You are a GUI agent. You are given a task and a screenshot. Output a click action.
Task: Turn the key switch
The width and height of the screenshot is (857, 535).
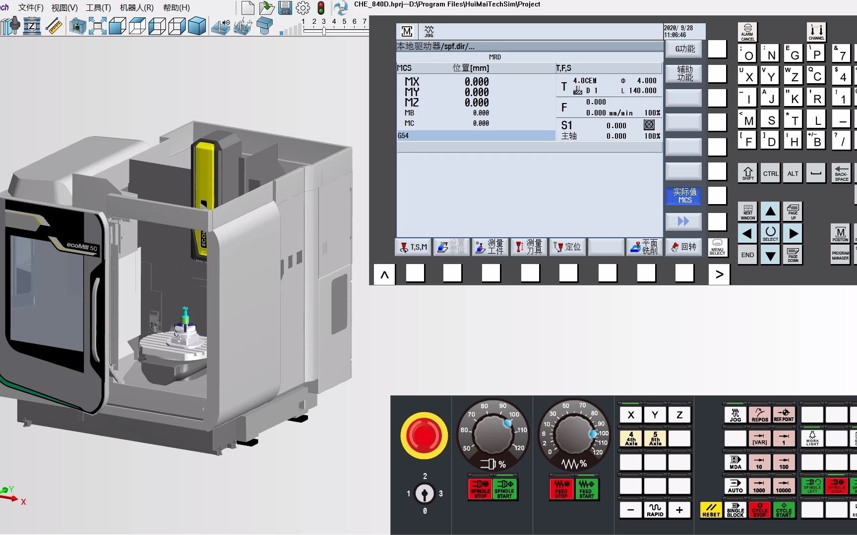(425, 493)
